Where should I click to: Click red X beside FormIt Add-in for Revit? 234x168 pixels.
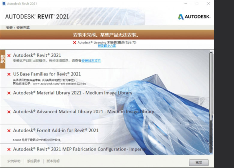pyautogui.click(x=9, y=131)
